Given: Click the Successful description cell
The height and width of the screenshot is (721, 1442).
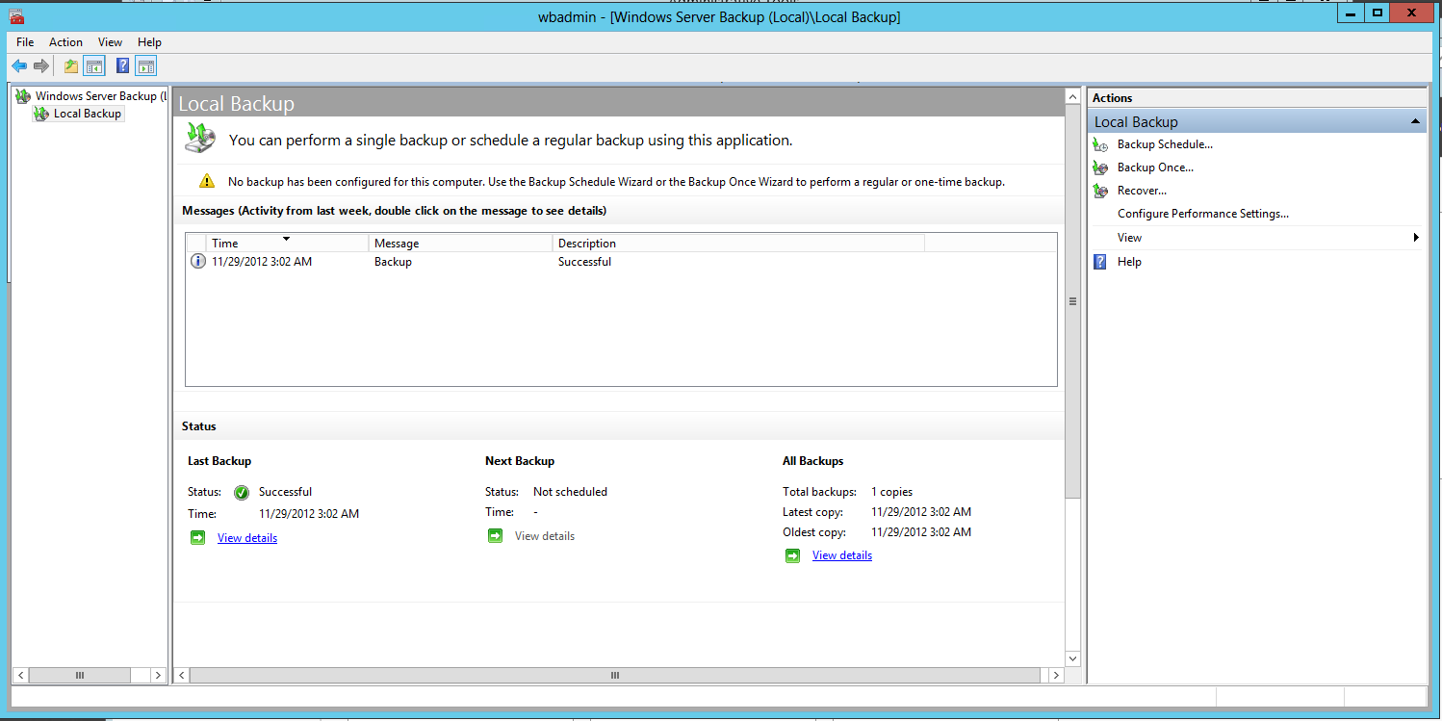Looking at the screenshot, I should point(584,262).
